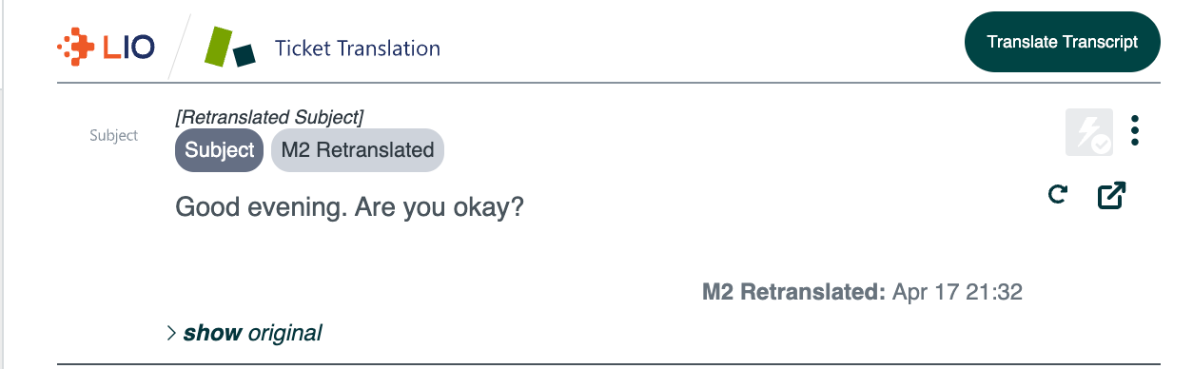Expand original text via the chevron arrow

172,333
